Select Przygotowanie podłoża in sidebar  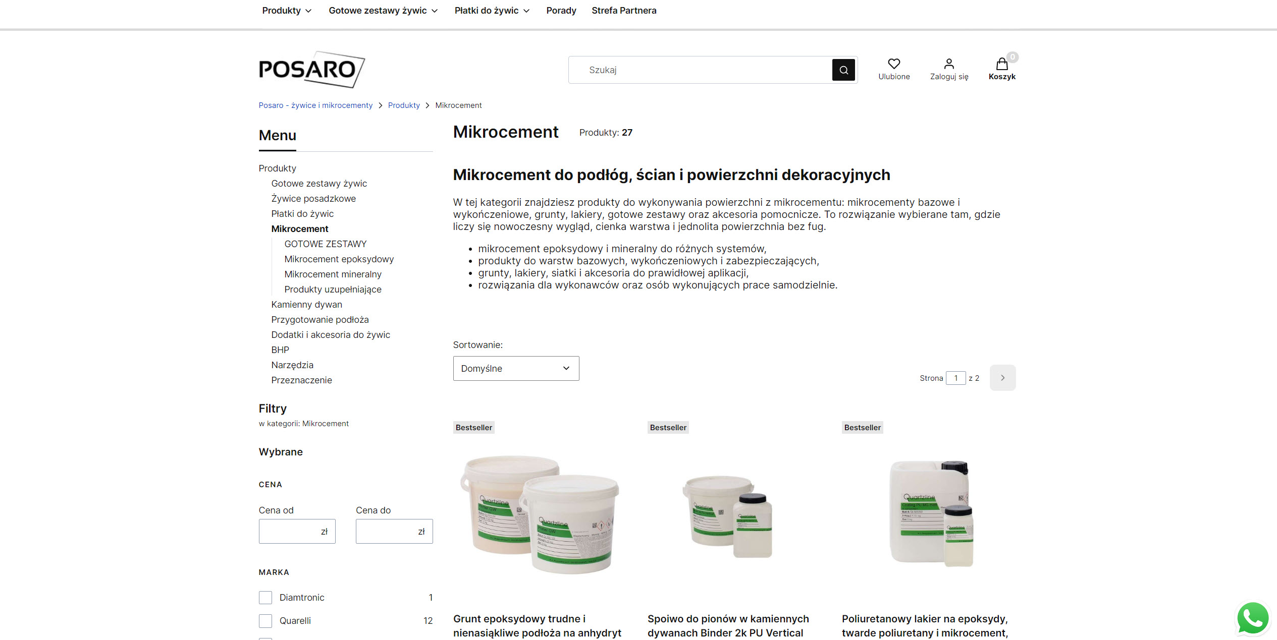pyautogui.click(x=320, y=320)
